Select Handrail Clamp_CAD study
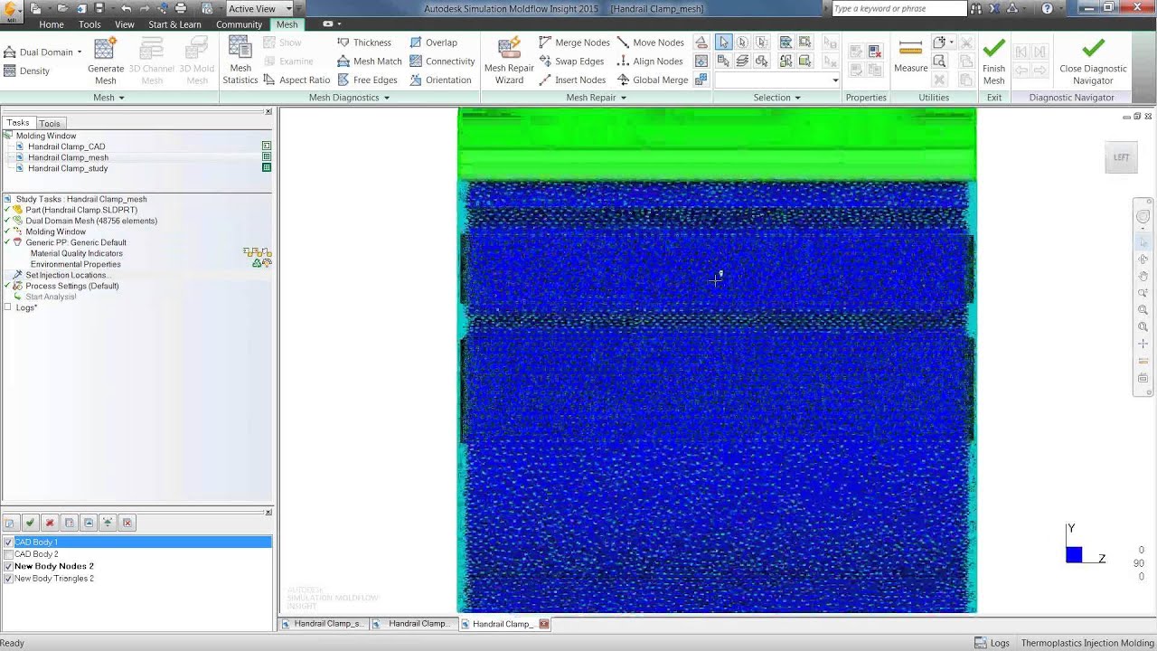The width and height of the screenshot is (1157, 651). [x=66, y=146]
